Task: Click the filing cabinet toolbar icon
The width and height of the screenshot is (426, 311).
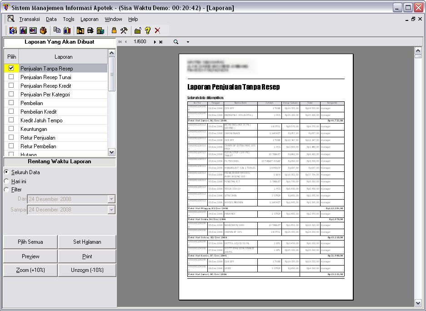Action: pos(100,30)
